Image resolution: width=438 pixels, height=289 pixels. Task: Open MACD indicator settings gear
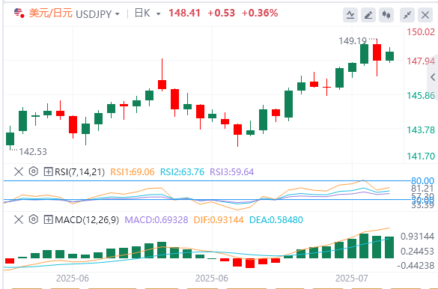pyautogui.click(x=34, y=219)
